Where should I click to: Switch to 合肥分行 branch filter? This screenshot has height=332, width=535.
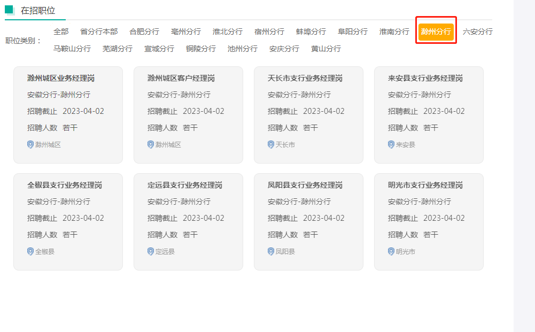click(144, 32)
